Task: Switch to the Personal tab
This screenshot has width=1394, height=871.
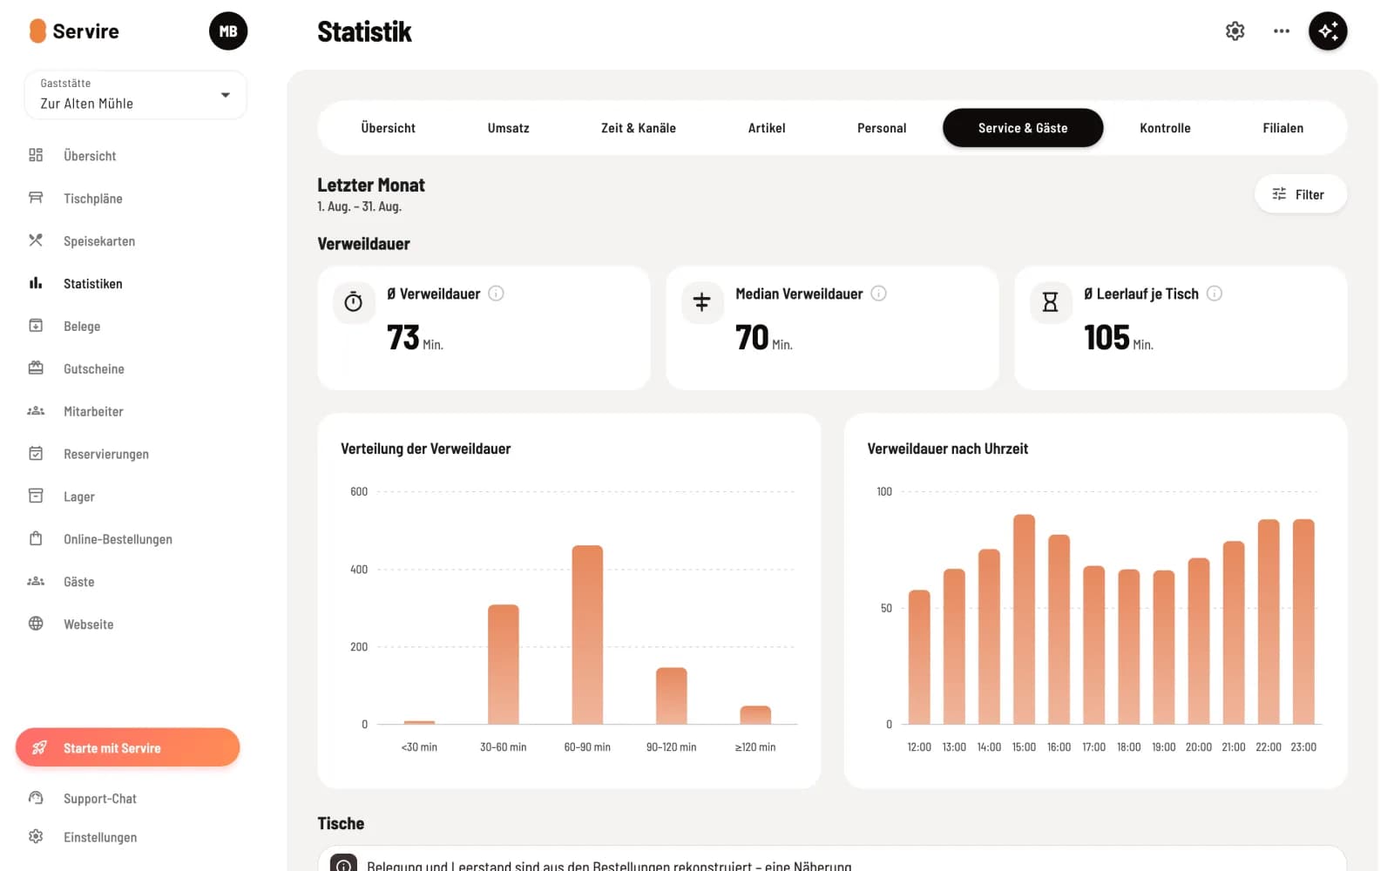Action: (882, 128)
